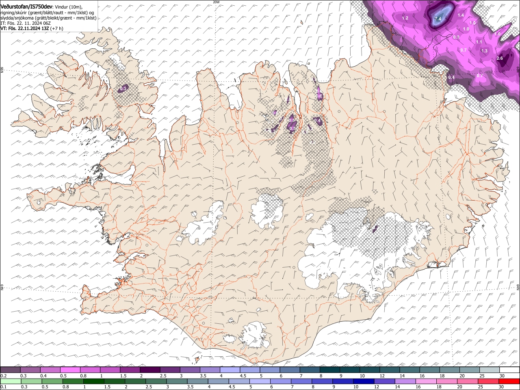Select lower legend pale green swatch between 0.1 and 0.3
This screenshot has width=520, height=390.
[x=11, y=381]
